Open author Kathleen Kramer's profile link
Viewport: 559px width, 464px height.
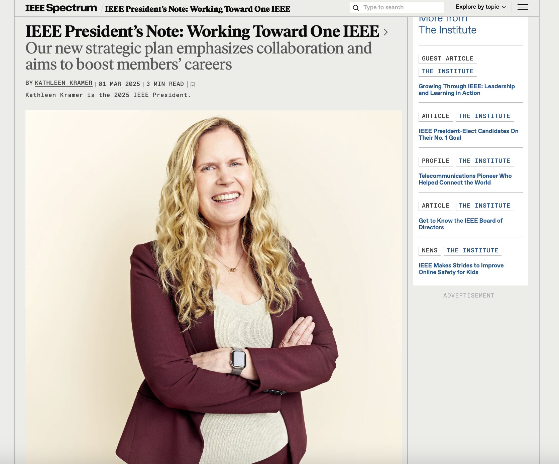64,83
